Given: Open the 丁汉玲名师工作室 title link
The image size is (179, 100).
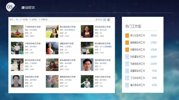Looking at the screenshot, I should tap(33, 27).
